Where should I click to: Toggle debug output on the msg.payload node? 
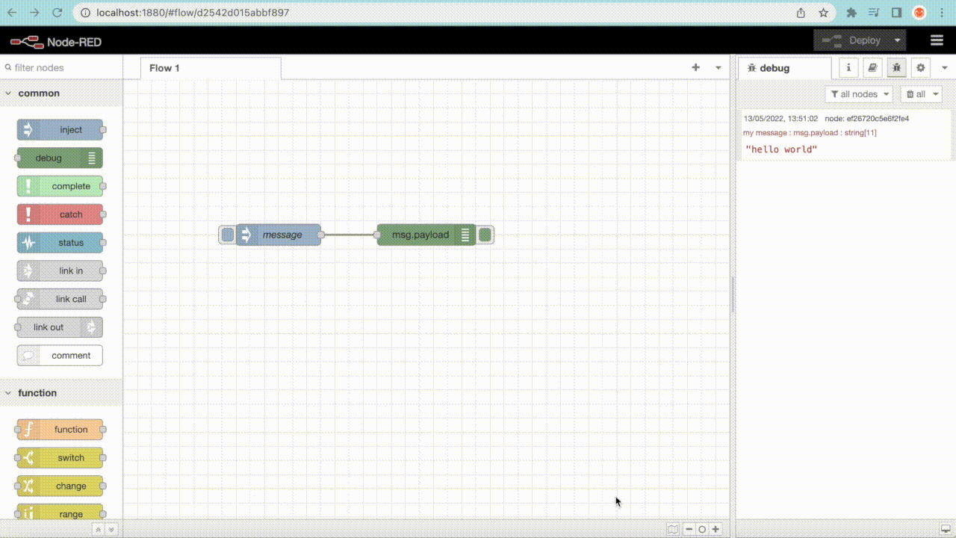[485, 234]
